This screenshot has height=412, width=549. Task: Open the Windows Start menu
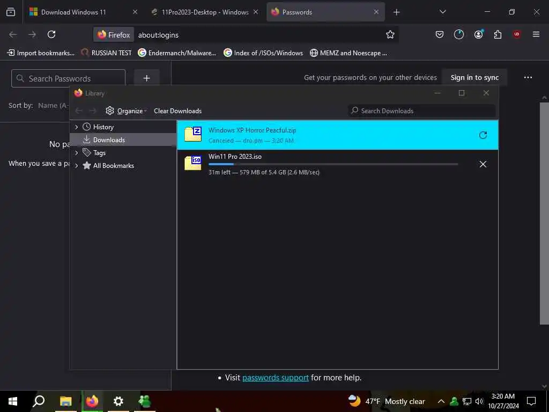(x=13, y=401)
